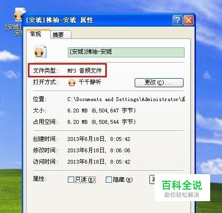Toggle the 隐藏(H) checkbox
This screenshot has height=213, width=222.
pos(109,180)
